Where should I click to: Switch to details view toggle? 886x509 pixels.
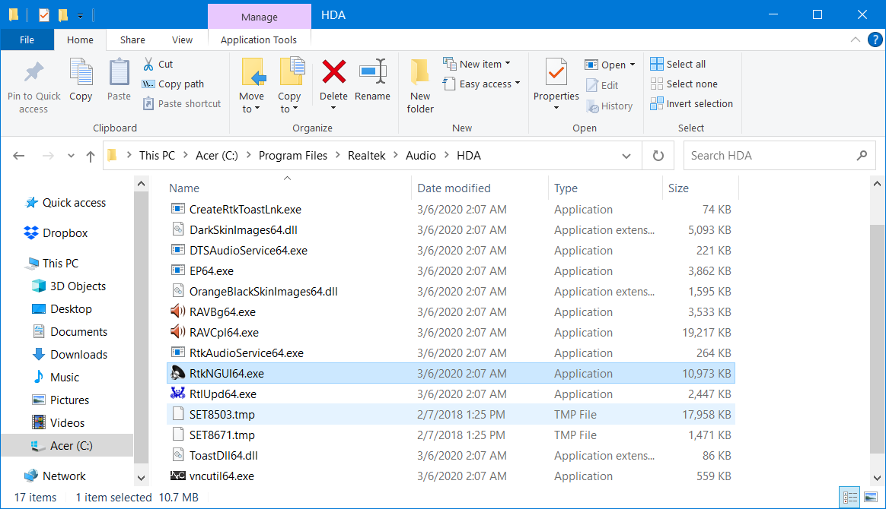849,498
